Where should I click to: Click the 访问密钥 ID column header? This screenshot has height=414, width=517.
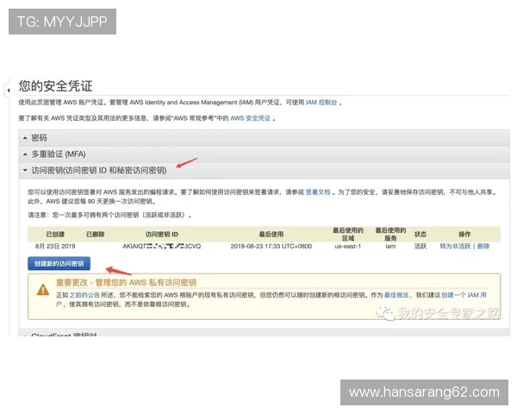point(162,234)
